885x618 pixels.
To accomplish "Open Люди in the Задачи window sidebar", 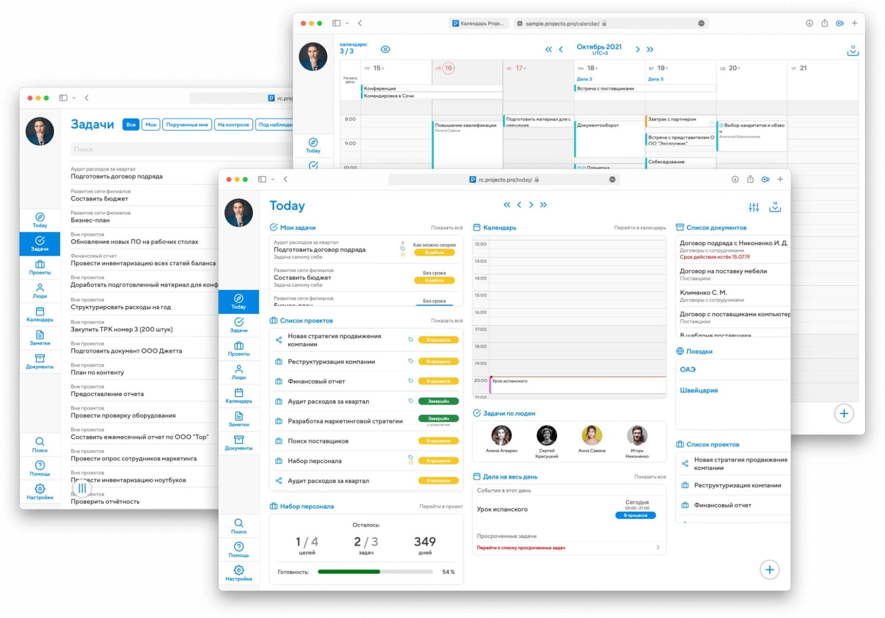I will (39, 290).
